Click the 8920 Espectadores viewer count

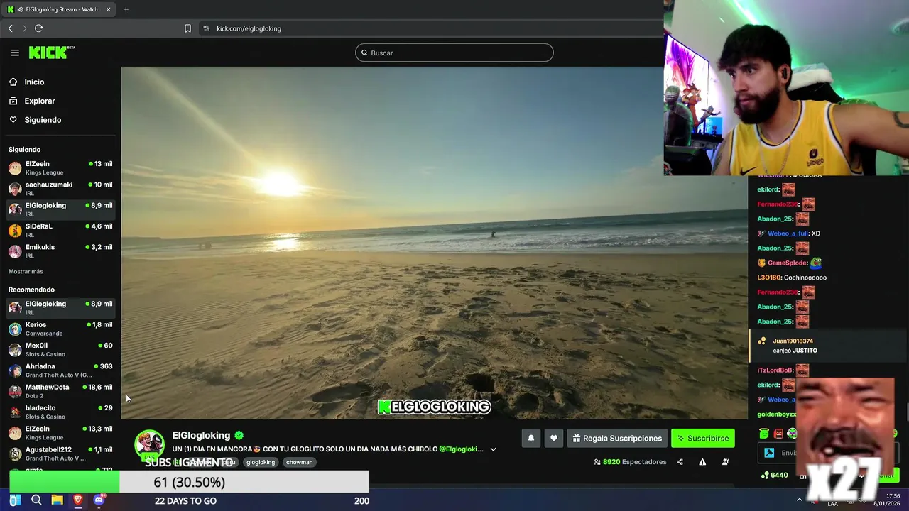point(630,462)
